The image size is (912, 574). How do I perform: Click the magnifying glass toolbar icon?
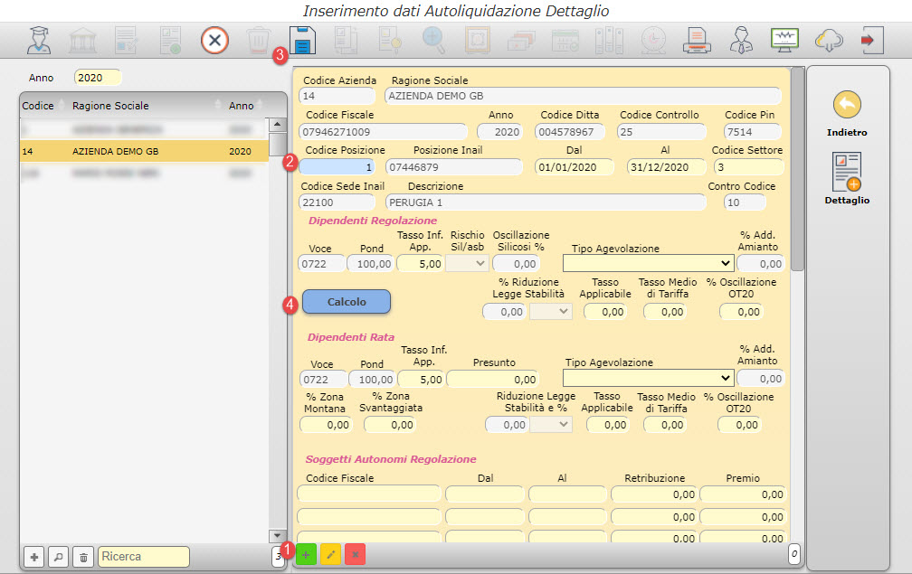click(x=433, y=40)
